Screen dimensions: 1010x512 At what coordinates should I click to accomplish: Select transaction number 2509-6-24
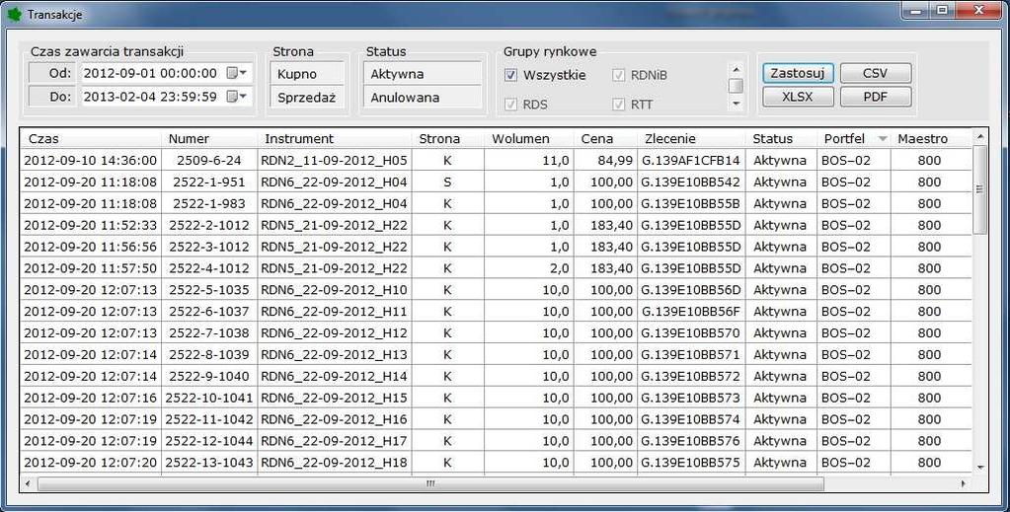point(209,161)
